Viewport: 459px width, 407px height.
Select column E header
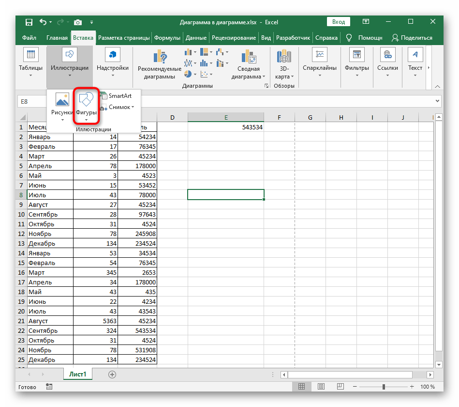click(x=226, y=117)
